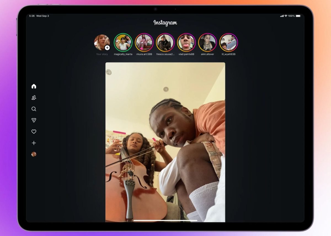Tap the plus badge on Your story
The height and width of the screenshot is (236, 331).
(x=107, y=48)
